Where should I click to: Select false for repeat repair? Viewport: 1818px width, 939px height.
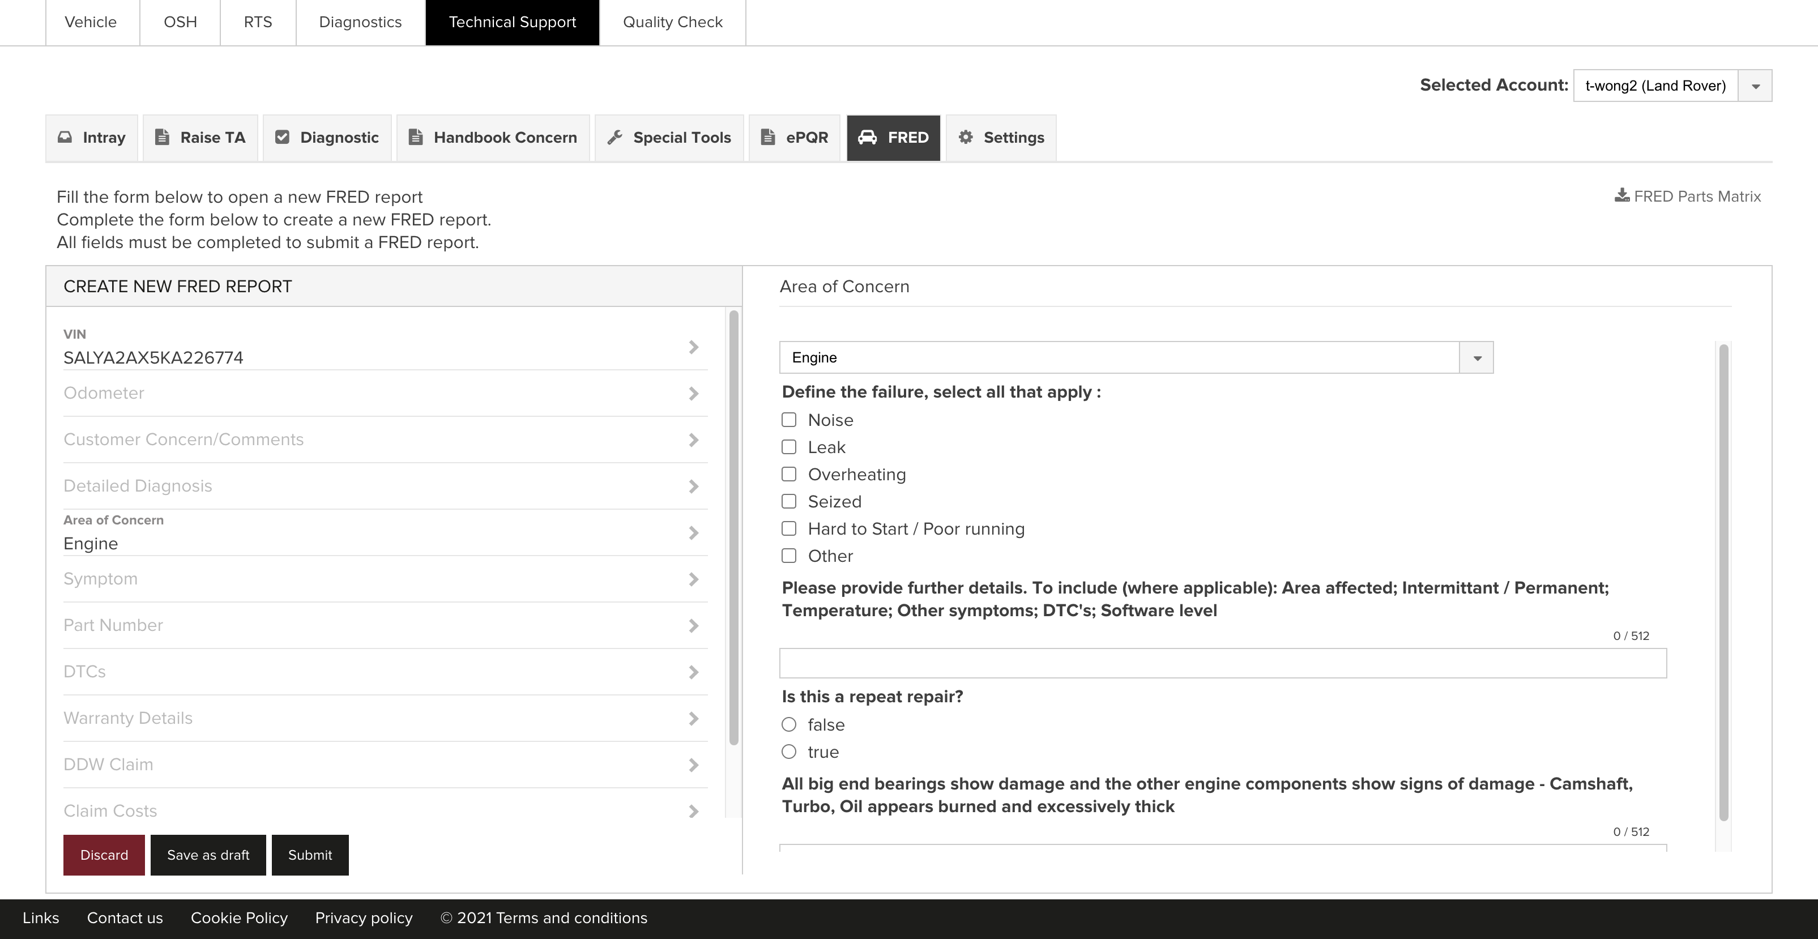(x=789, y=724)
